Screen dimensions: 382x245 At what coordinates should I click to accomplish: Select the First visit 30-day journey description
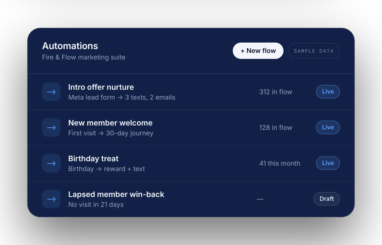[x=111, y=133]
